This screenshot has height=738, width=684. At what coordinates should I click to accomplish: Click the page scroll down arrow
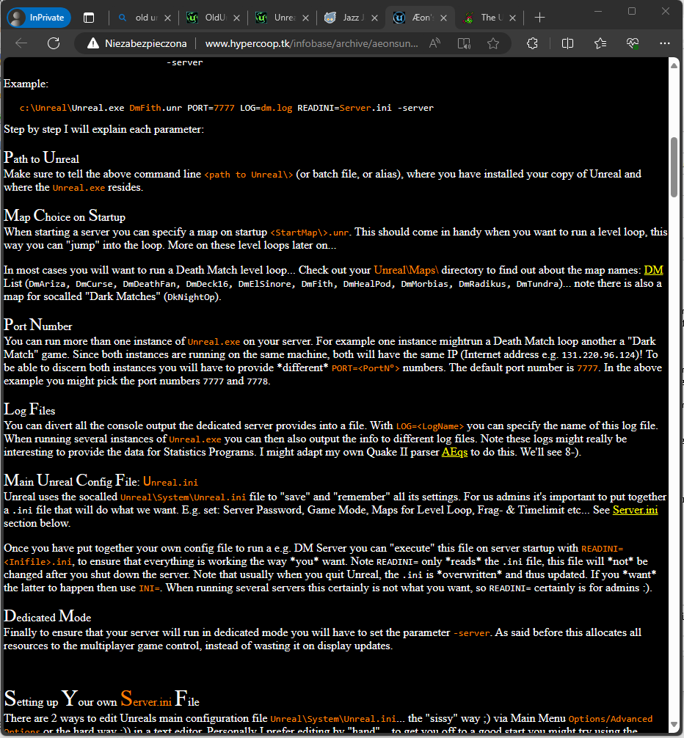(x=674, y=725)
